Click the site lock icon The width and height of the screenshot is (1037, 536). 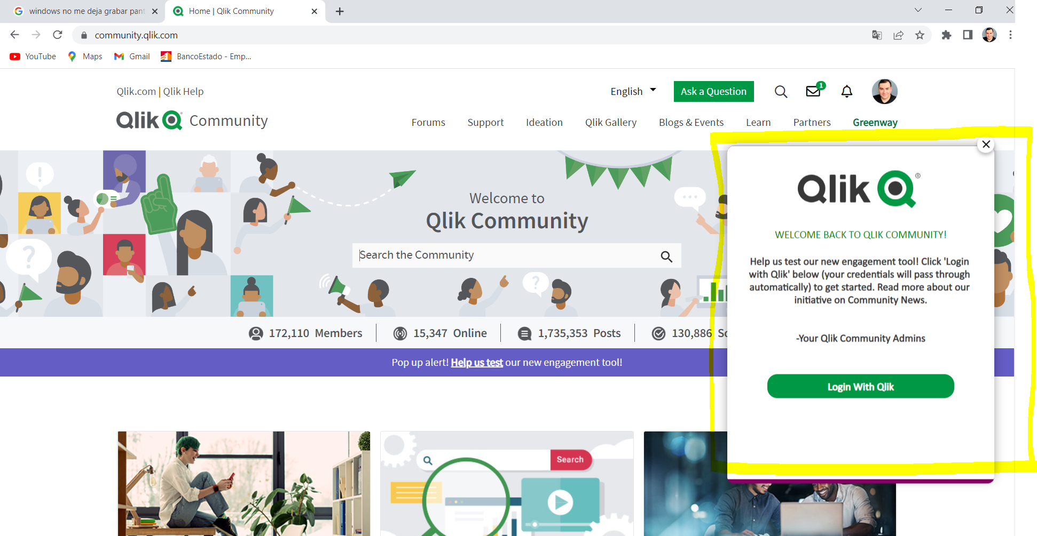[x=83, y=35]
